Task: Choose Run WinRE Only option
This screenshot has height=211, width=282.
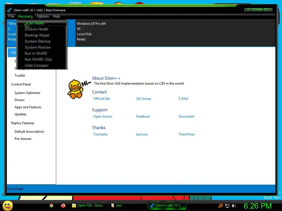Action: click(42, 60)
